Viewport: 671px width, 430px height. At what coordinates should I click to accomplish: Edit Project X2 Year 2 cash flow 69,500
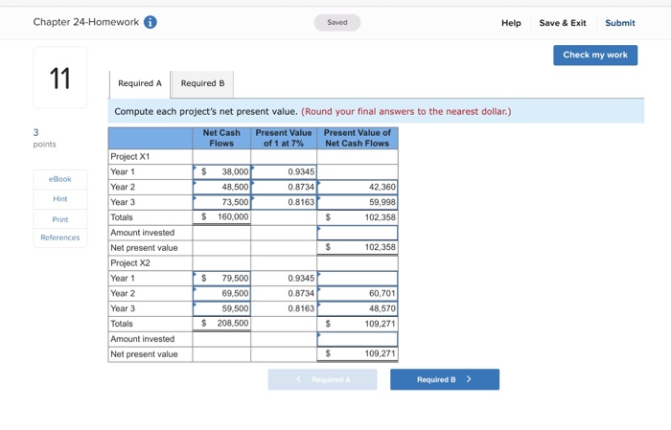point(221,294)
